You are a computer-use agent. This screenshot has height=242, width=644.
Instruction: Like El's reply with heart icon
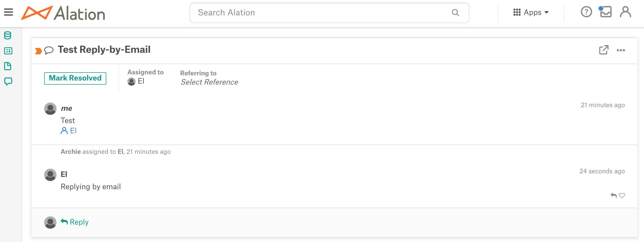tap(622, 196)
